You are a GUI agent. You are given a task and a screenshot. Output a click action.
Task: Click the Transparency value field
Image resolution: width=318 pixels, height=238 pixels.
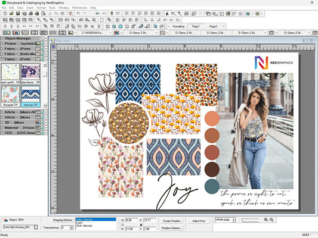click(65, 227)
